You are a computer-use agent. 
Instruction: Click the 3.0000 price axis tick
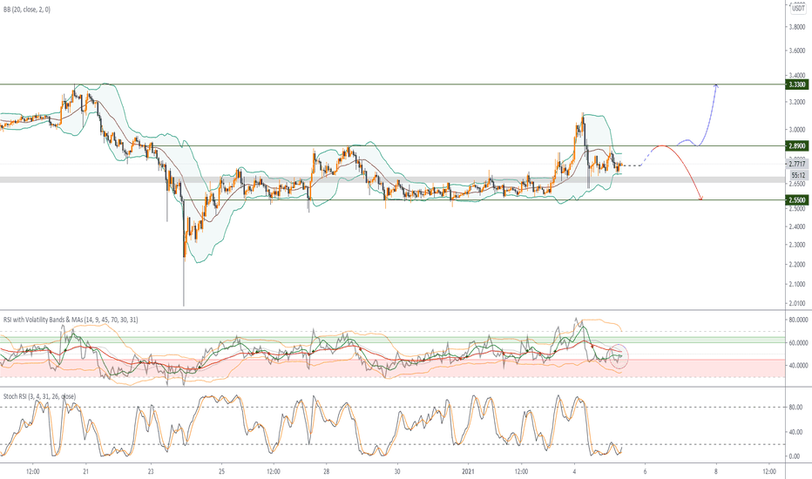797,130
